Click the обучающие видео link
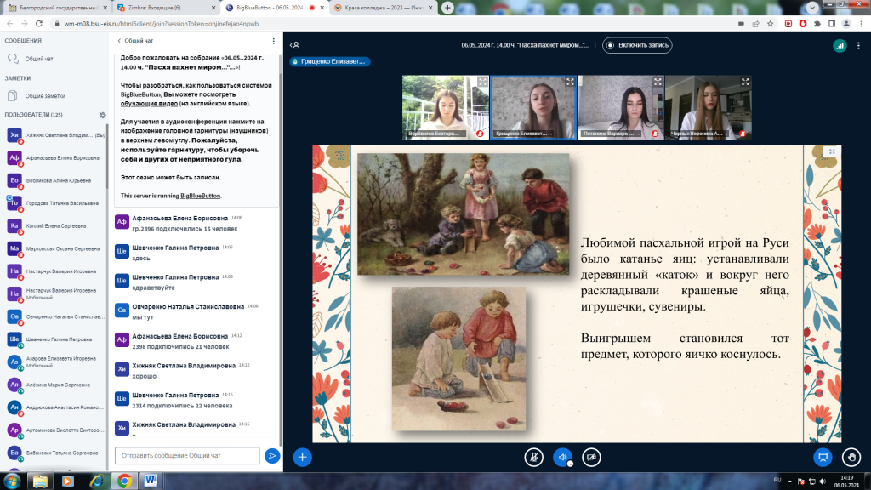This screenshot has width=871, height=490. coord(149,103)
